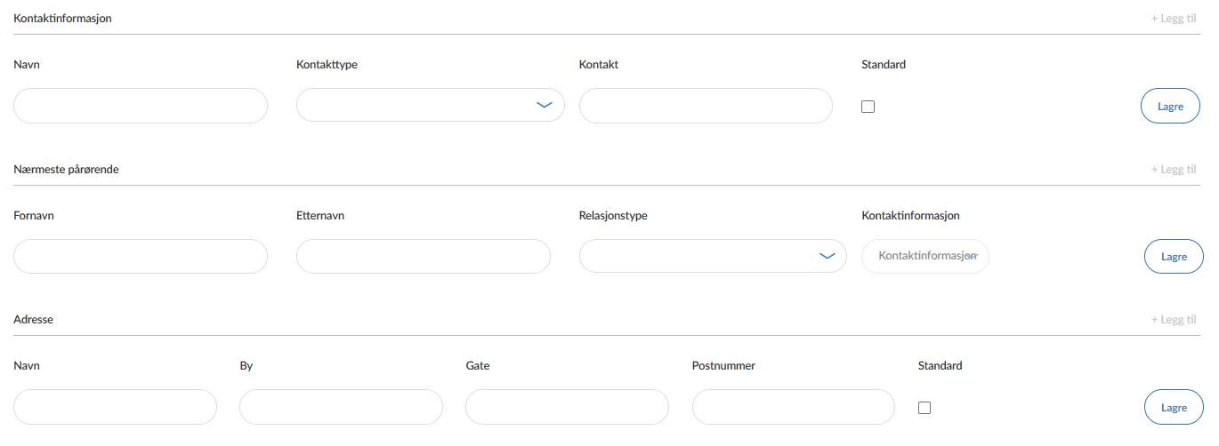This screenshot has width=1219, height=446.
Task: Click the Kontakt input field
Action: click(x=706, y=106)
